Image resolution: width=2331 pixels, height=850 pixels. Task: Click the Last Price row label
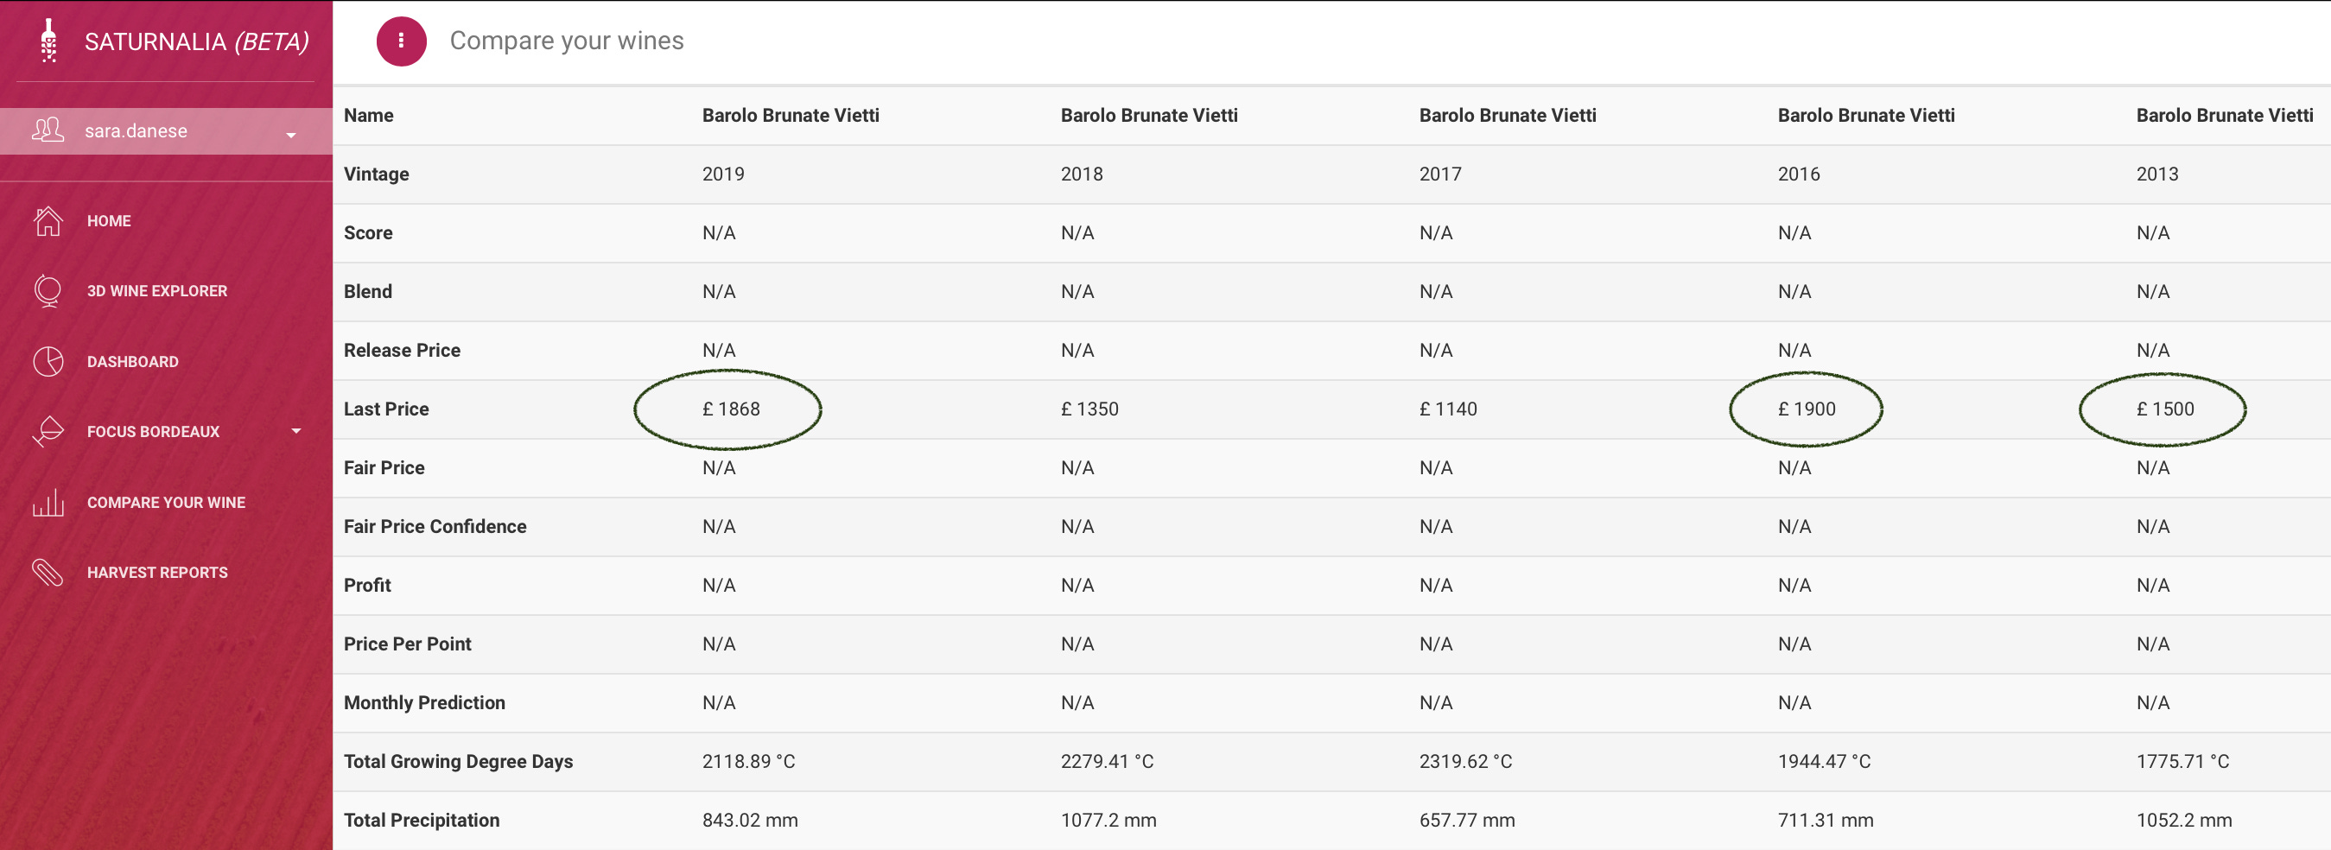386,409
